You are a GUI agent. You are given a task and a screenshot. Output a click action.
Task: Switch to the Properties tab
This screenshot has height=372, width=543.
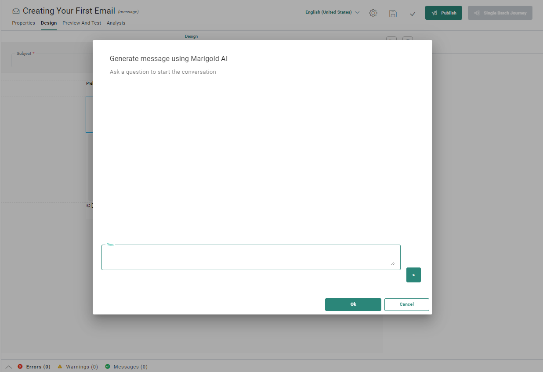pyautogui.click(x=23, y=23)
